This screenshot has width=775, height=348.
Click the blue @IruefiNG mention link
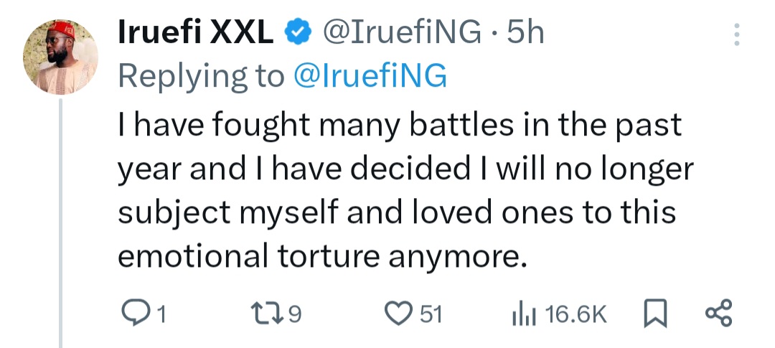[x=370, y=76]
